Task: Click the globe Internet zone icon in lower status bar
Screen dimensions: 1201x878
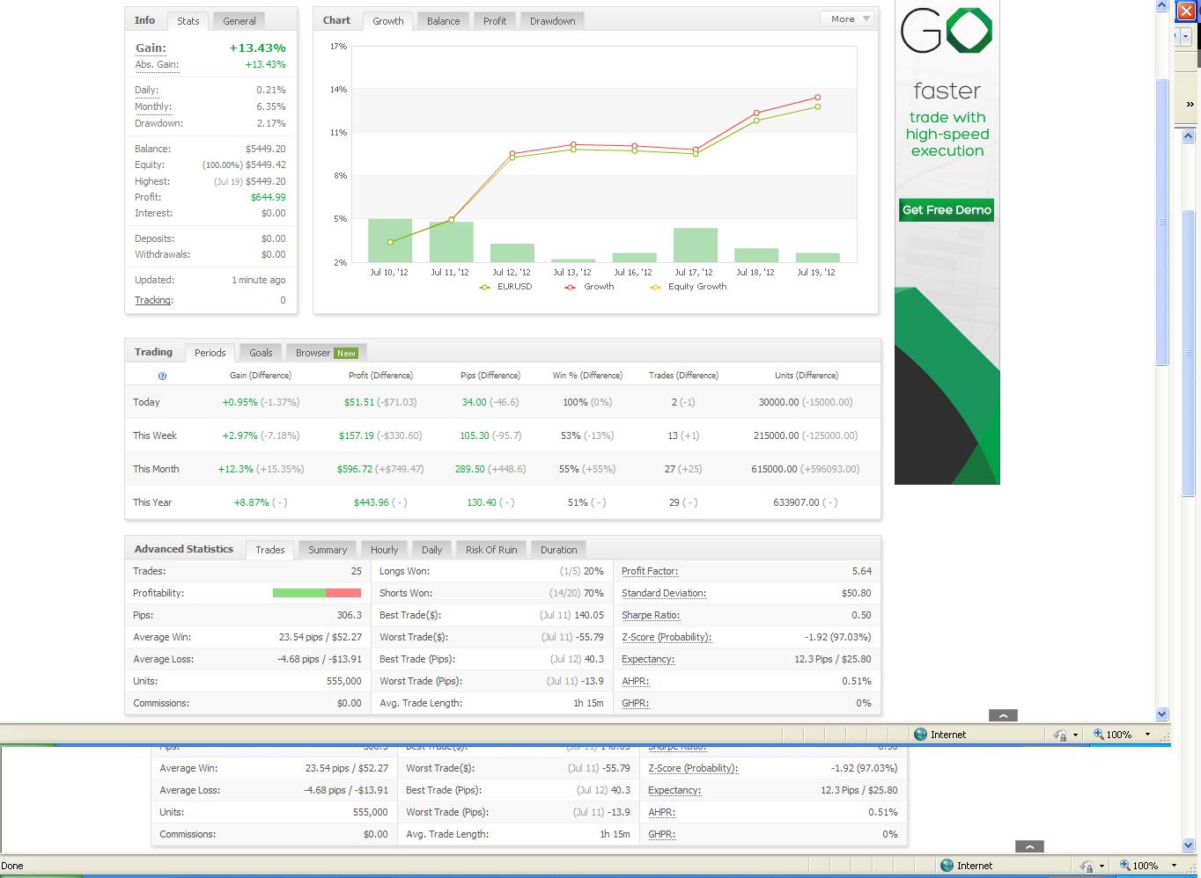Action: [x=947, y=865]
